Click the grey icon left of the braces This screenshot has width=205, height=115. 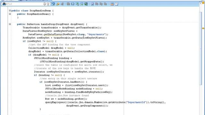pos(68,4)
